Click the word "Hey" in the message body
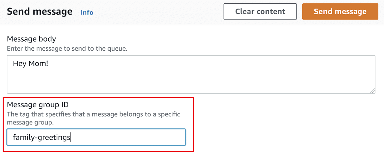 [x=19, y=63]
